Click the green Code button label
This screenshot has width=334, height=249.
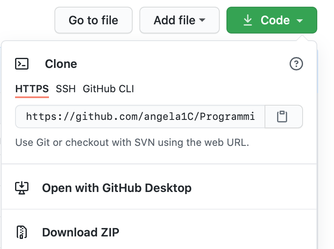click(x=275, y=20)
